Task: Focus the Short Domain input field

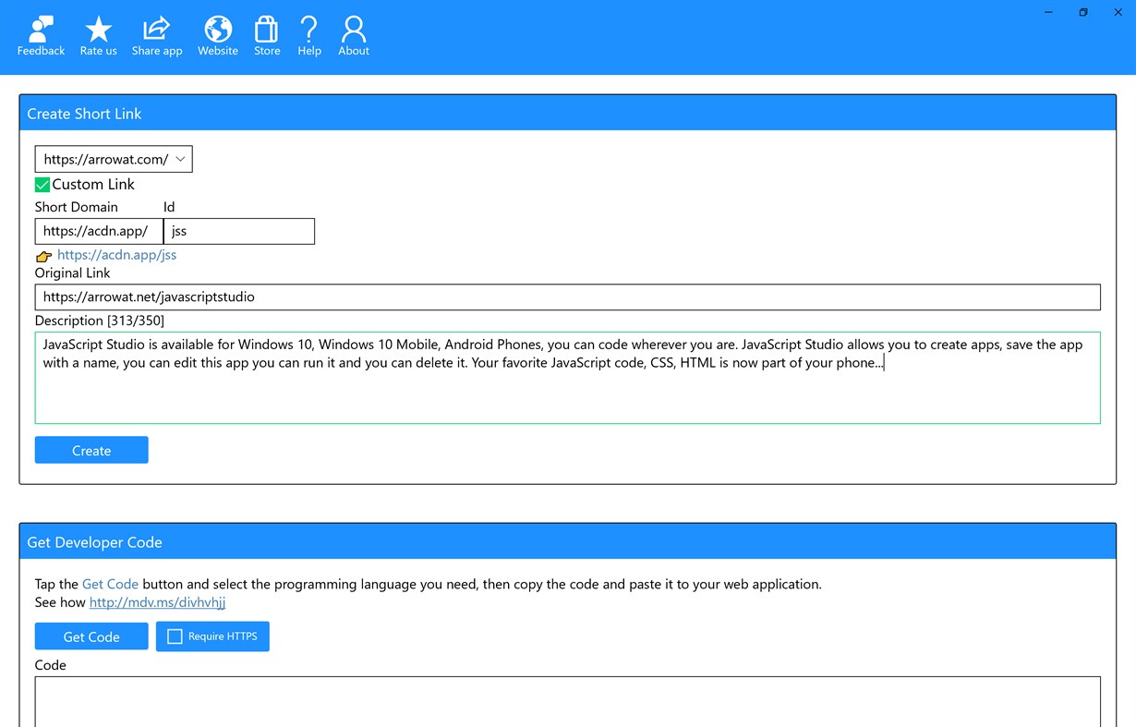Action: click(99, 231)
